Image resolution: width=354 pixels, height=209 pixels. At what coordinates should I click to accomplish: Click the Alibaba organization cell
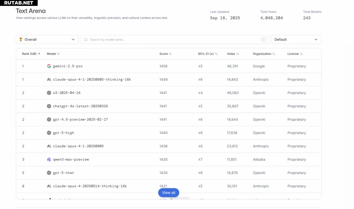259,160
